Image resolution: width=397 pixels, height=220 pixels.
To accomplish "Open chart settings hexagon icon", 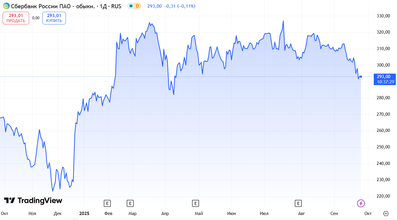I will 386,213.
